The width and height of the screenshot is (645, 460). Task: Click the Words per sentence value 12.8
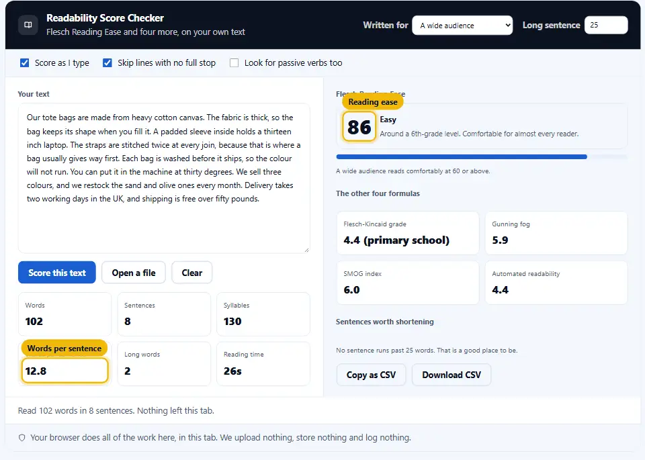coord(36,371)
